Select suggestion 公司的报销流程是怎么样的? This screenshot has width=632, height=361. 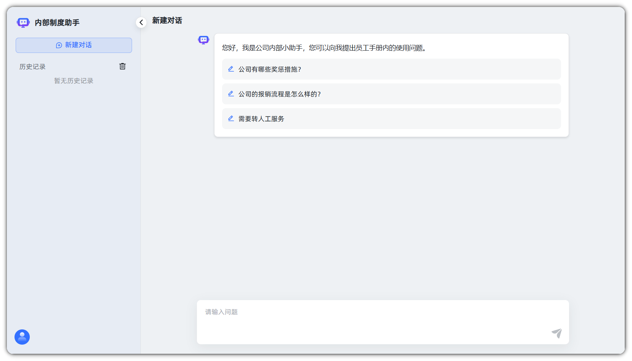click(x=392, y=94)
